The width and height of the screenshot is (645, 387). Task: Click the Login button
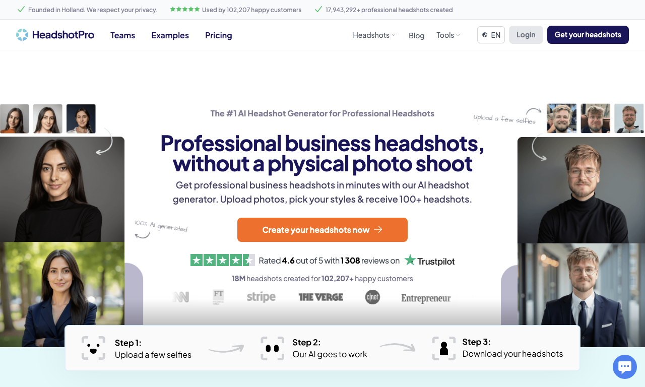click(526, 35)
